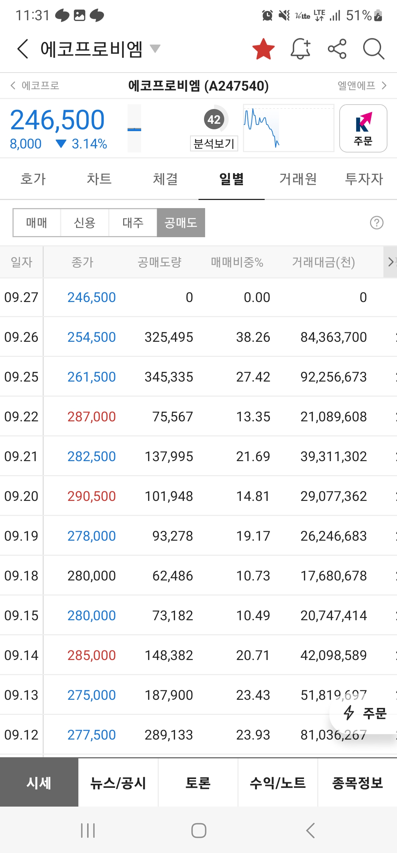Tap the 3.14% change value

89,144
